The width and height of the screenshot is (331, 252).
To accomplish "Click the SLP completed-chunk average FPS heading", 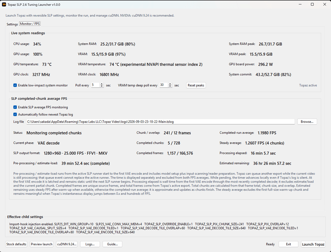I will point(39,99).
